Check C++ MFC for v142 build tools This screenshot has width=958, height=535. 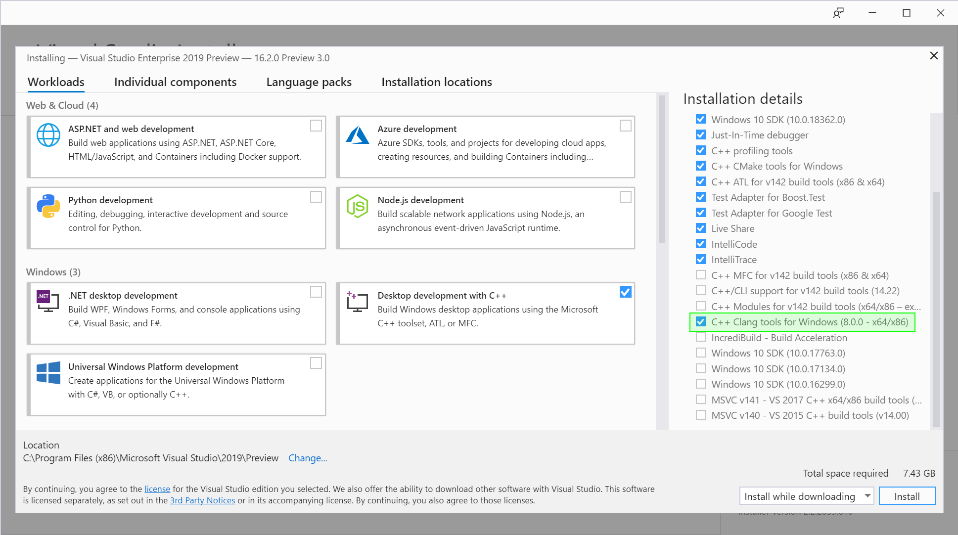(701, 275)
